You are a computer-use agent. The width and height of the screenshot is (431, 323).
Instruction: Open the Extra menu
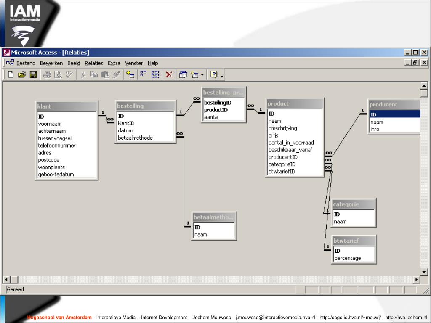tap(114, 63)
